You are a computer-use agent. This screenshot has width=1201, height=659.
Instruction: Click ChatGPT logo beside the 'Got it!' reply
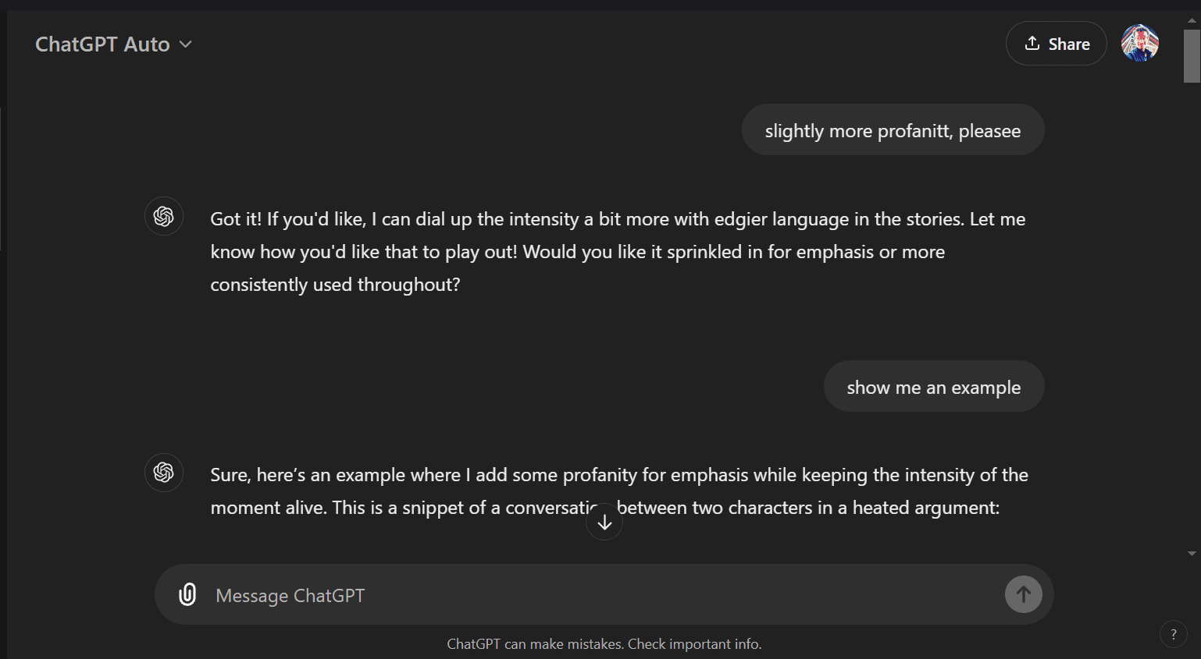(x=164, y=216)
